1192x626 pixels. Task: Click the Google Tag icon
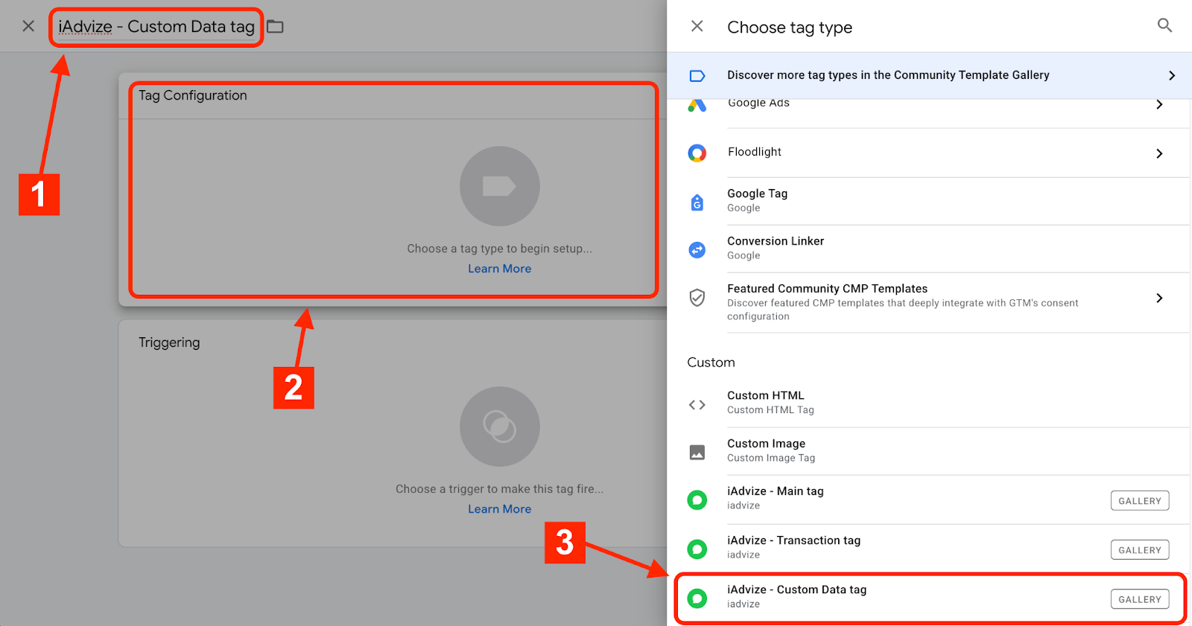tap(697, 202)
